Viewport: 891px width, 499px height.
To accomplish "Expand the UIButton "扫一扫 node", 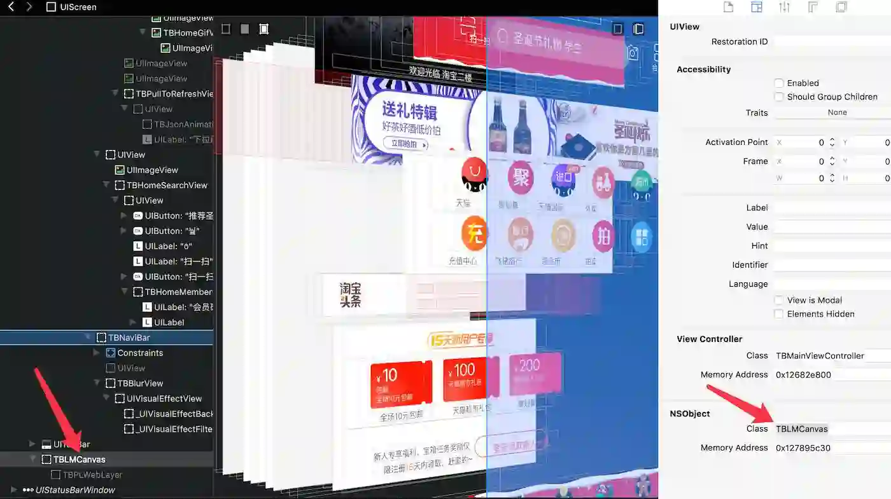I will [124, 277].
